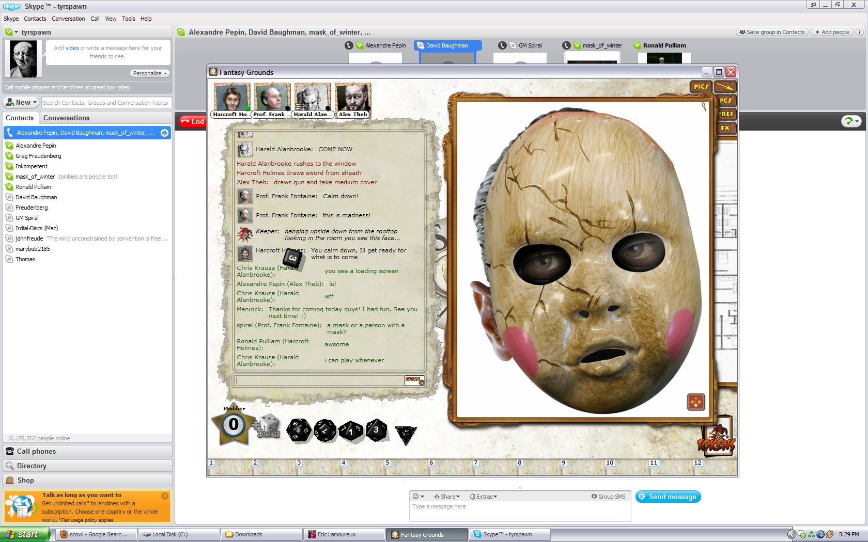Click the Search Contacts field
Image resolution: width=868 pixels, height=542 pixels.
point(106,103)
